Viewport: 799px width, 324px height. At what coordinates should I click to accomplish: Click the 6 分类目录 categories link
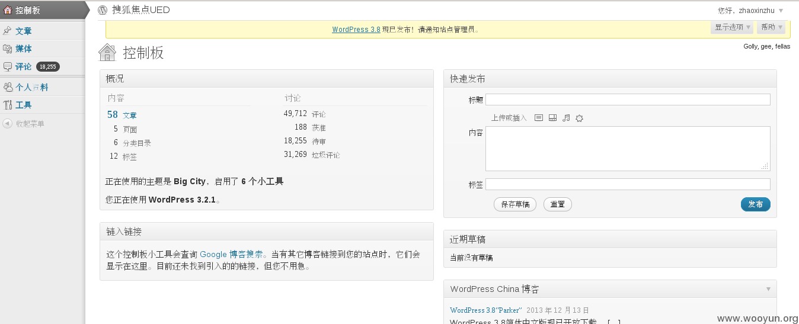[x=132, y=143]
